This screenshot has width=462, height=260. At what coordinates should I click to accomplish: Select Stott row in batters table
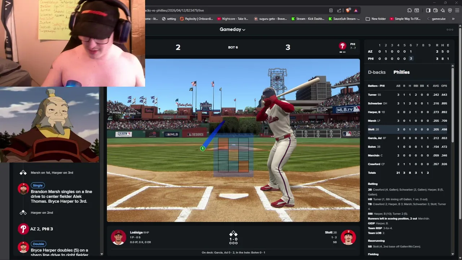click(x=408, y=129)
